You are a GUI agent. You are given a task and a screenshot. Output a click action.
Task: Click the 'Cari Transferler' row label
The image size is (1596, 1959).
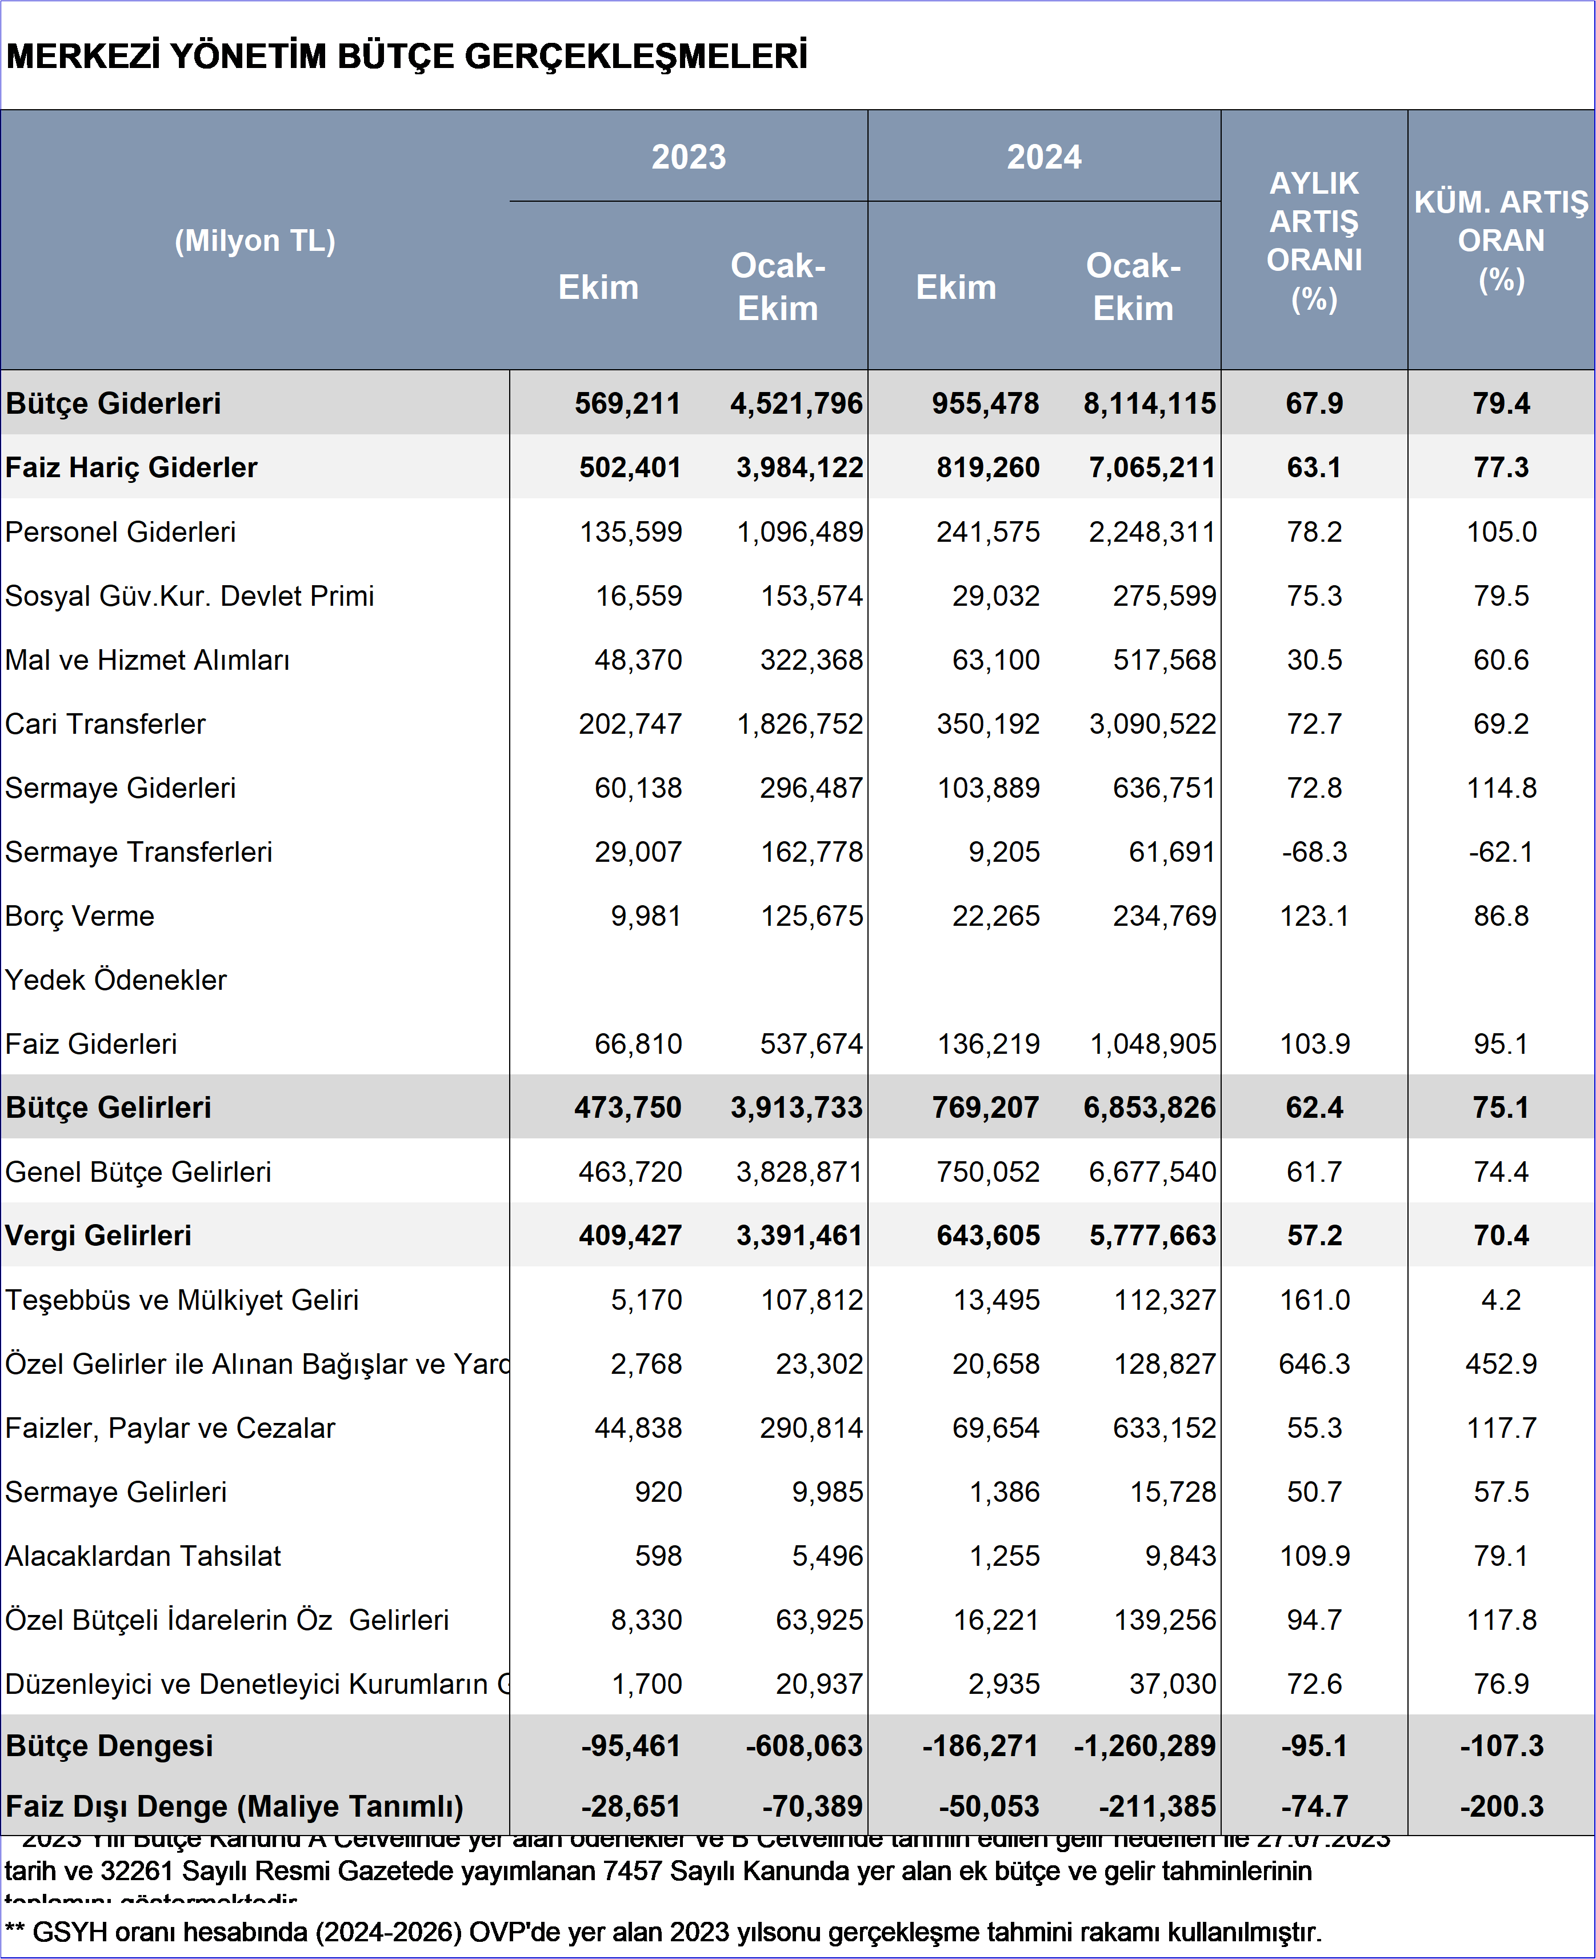point(106,723)
